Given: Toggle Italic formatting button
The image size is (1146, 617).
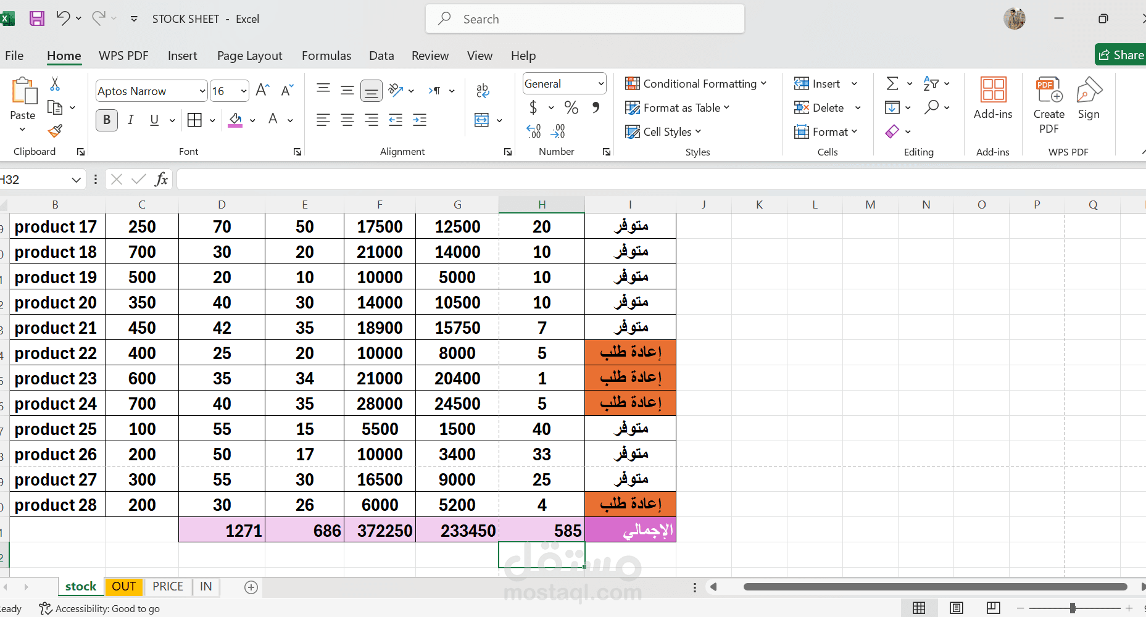Looking at the screenshot, I should click(131, 120).
